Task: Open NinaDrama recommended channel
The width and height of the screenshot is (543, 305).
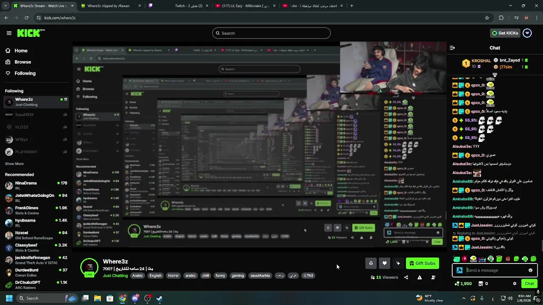Action: (x=35, y=186)
